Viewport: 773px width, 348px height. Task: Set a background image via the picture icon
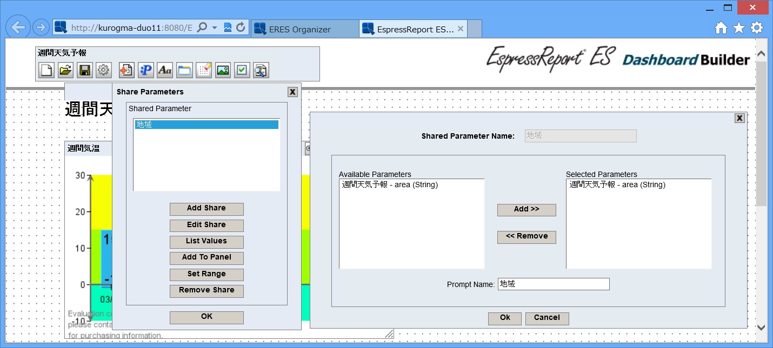tap(223, 70)
